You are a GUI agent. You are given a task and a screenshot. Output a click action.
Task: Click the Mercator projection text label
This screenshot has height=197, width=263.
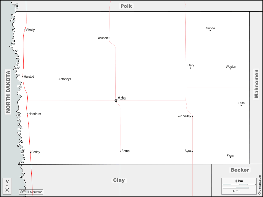point(36,192)
